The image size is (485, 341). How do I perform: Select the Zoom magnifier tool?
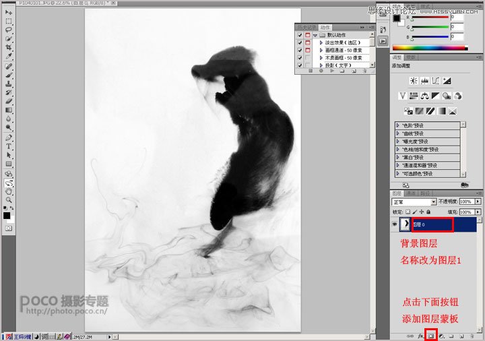[9, 200]
